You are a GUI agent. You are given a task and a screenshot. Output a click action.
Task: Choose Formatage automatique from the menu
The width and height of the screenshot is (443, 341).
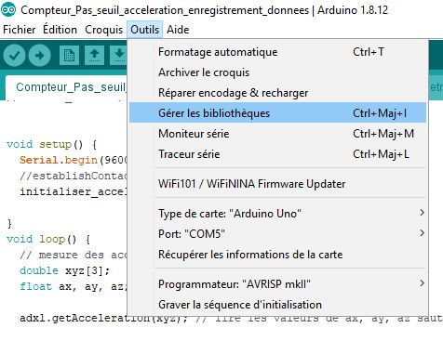pos(277,52)
